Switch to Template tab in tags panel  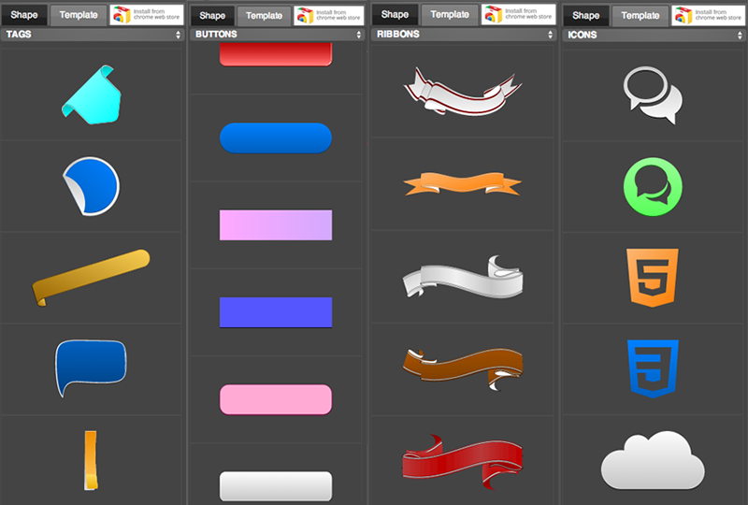point(79,15)
